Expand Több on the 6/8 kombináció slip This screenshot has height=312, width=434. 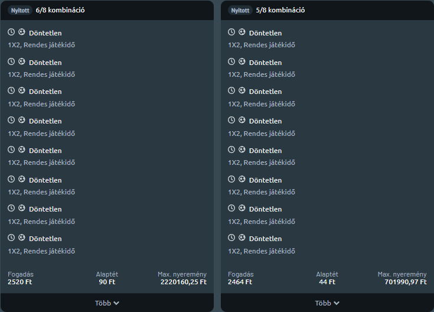coord(107,303)
